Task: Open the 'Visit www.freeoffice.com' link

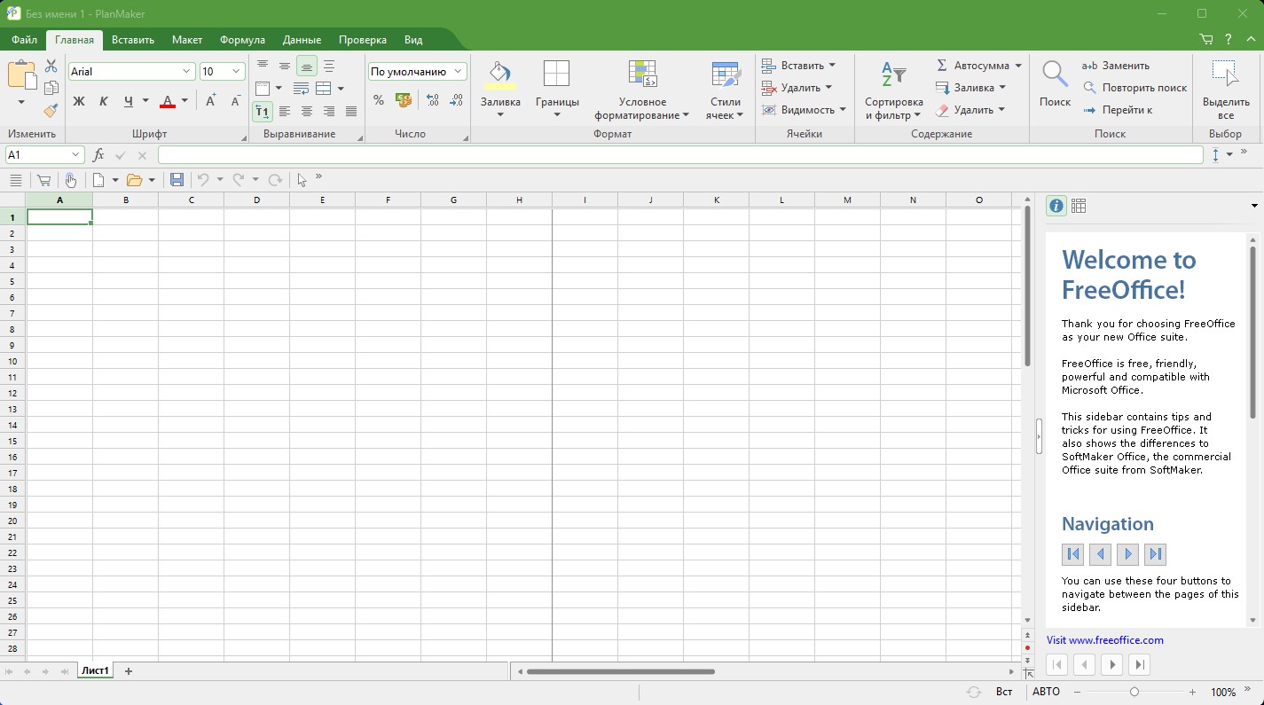Action: (1104, 640)
